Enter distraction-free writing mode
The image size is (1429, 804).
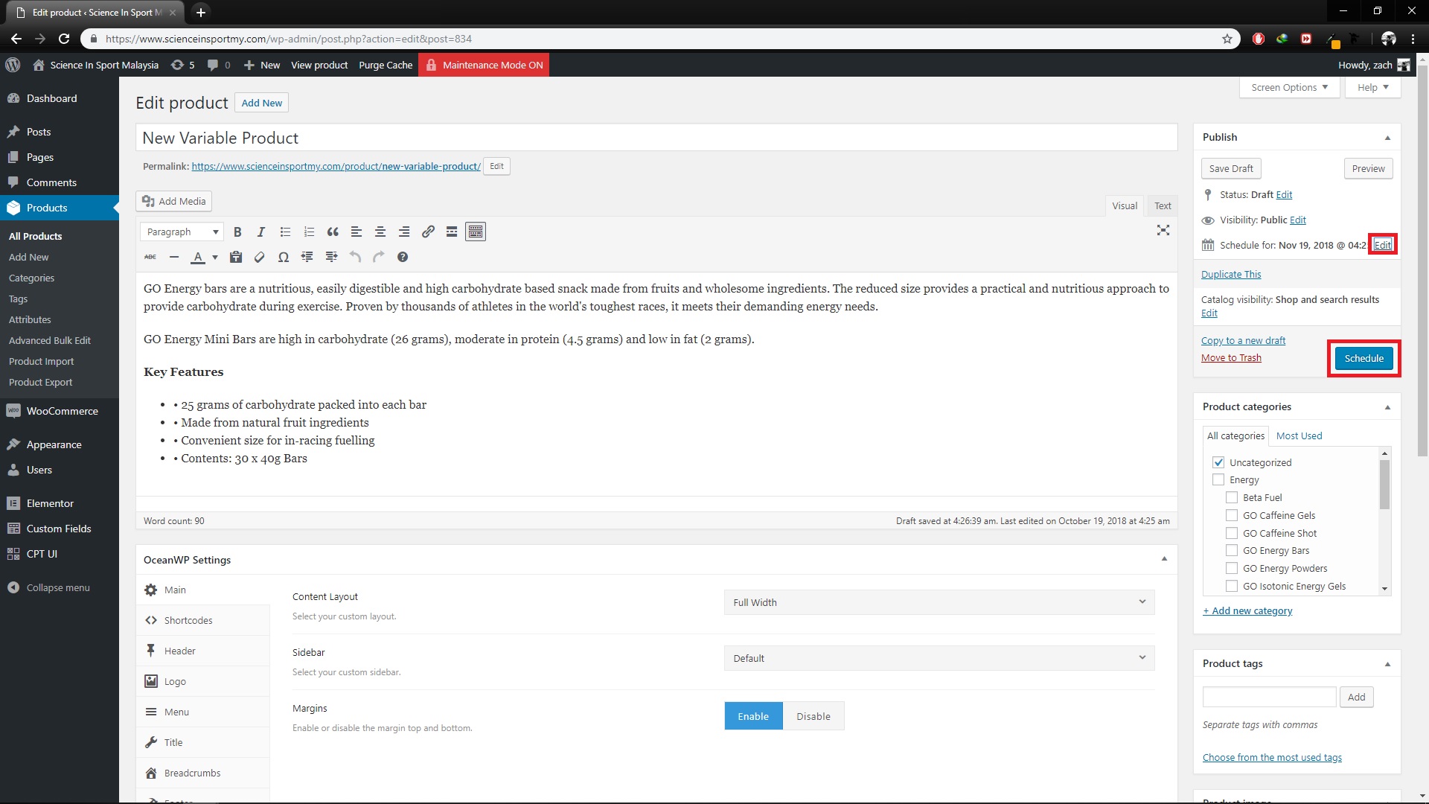coord(1163,231)
